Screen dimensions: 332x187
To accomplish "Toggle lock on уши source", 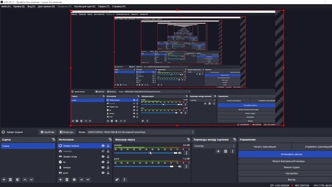I will (108, 173).
